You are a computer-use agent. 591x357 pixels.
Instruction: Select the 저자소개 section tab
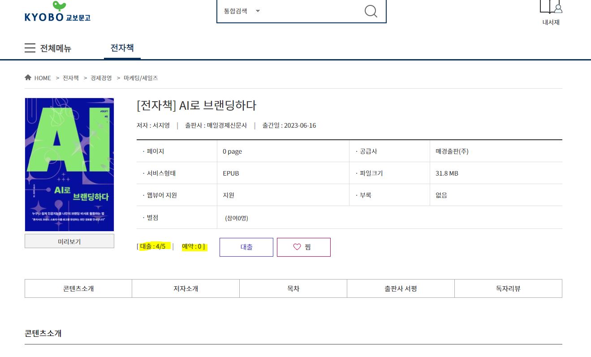pos(185,288)
